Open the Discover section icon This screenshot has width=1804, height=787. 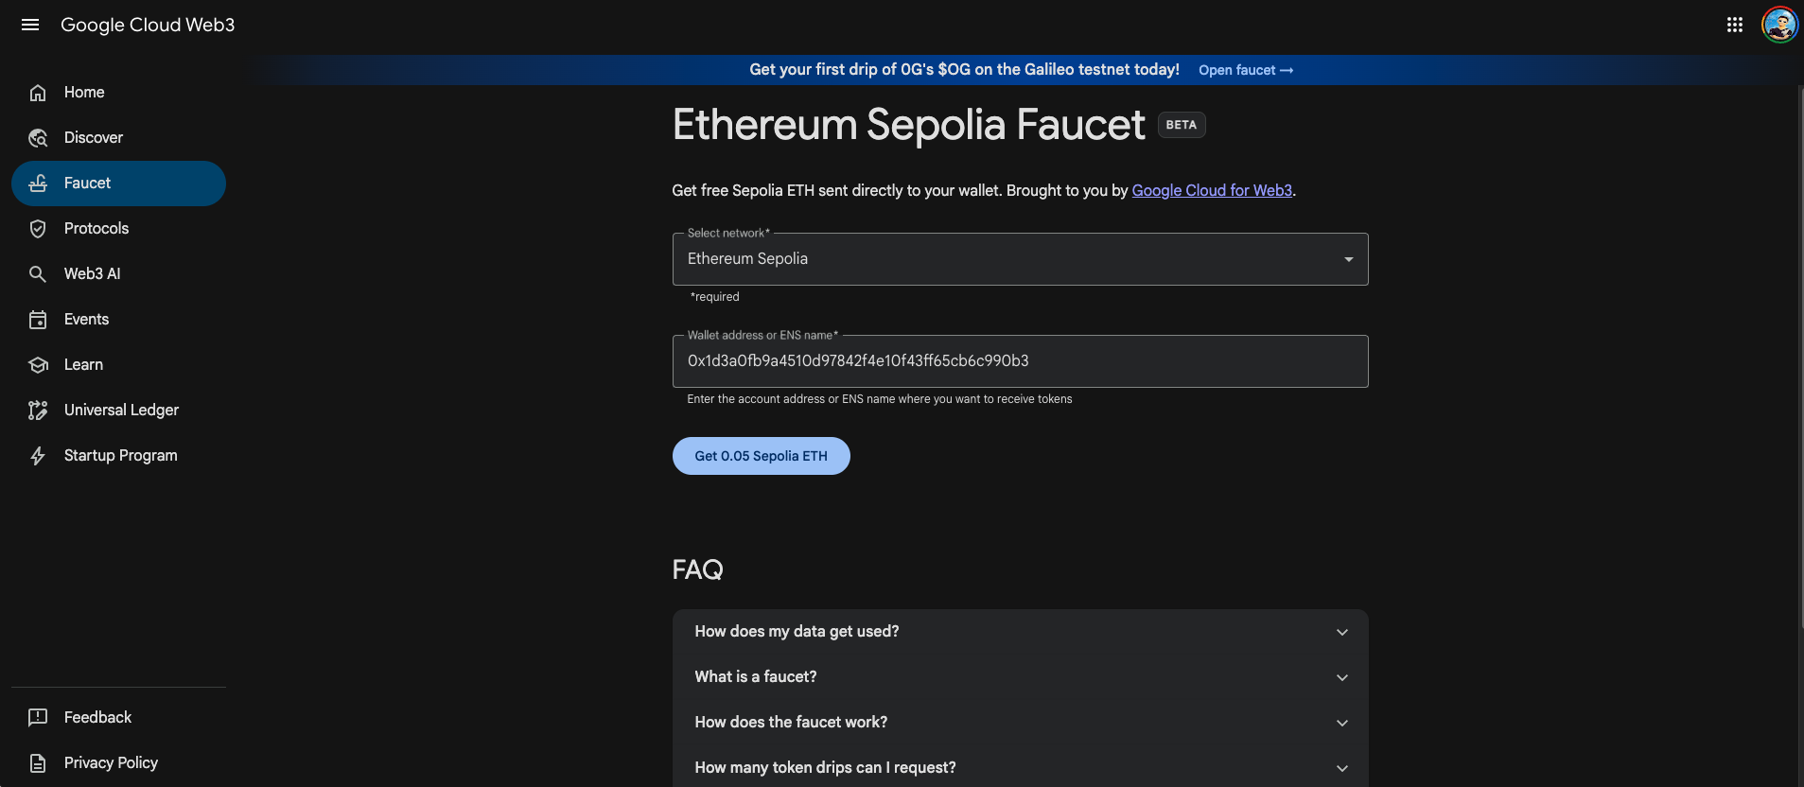[x=38, y=137]
